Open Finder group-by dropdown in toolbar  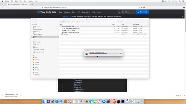point(73,21)
